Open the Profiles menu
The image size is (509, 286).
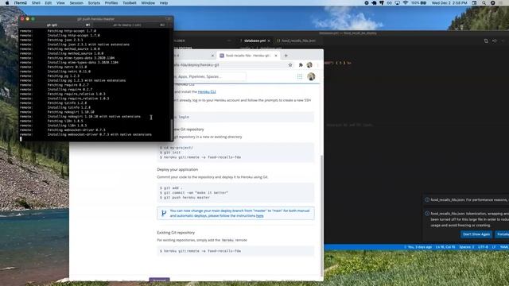coord(111,3)
